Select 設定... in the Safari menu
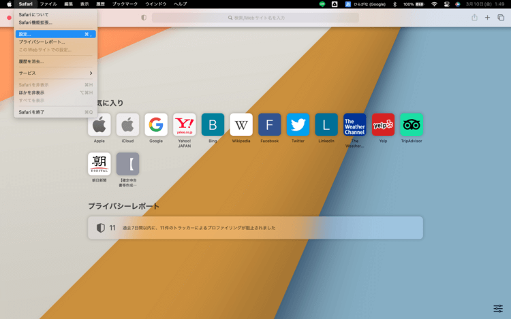This screenshot has height=319, width=511. (x=56, y=34)
